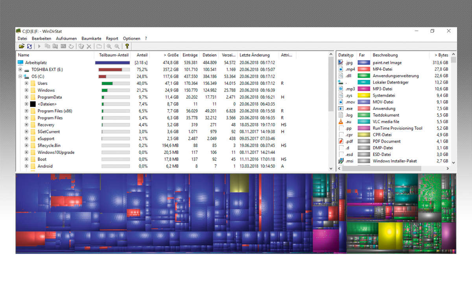This screenshot has height=283, width=472.
Task: Click the .exe application file type icon
Action: [x=341, y=108]
